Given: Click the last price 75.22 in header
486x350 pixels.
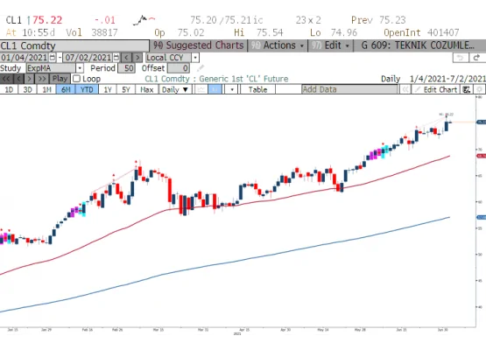Looking at the screenshot, I should coord(47,20).
